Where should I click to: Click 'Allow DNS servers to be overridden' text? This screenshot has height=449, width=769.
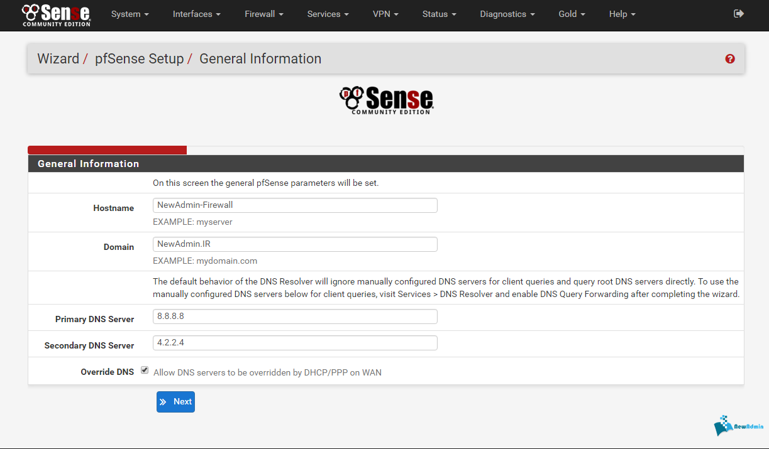click(x=267, y=372)
